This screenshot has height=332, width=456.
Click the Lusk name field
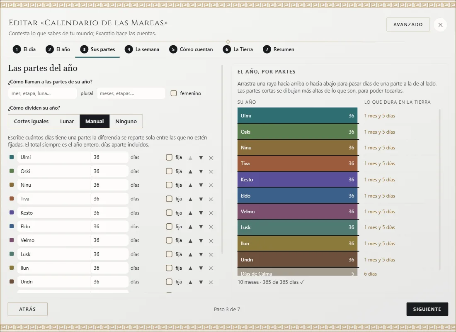54,254
